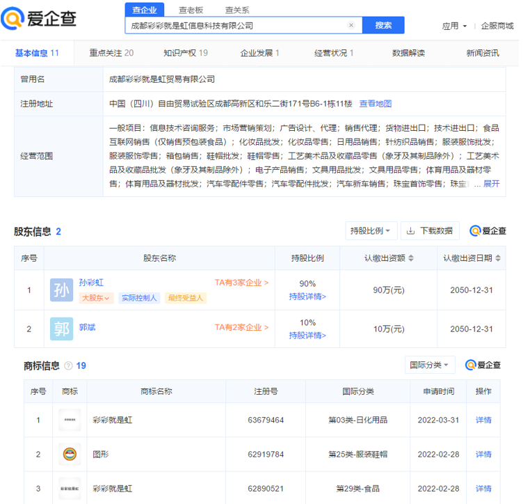Open the 图形 trademark thumbnail image
This screenshot has height=504, width=523.
click(x=70, y=454)
